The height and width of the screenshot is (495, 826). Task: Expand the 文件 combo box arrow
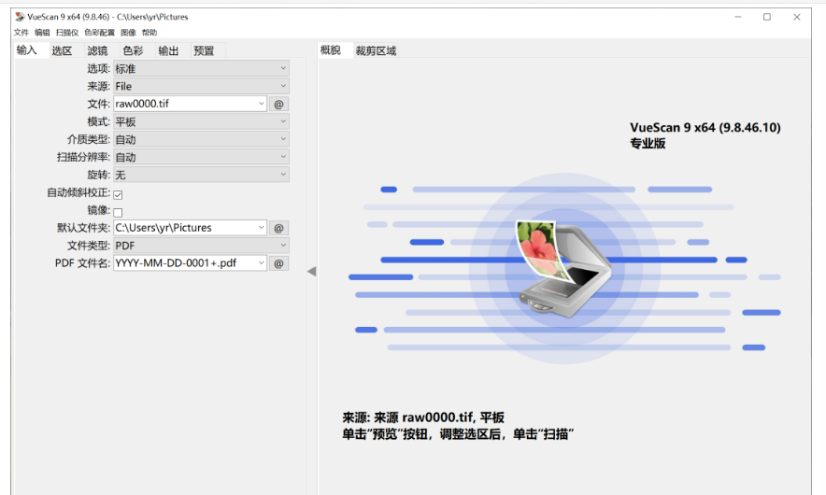(x=261, y=104)
